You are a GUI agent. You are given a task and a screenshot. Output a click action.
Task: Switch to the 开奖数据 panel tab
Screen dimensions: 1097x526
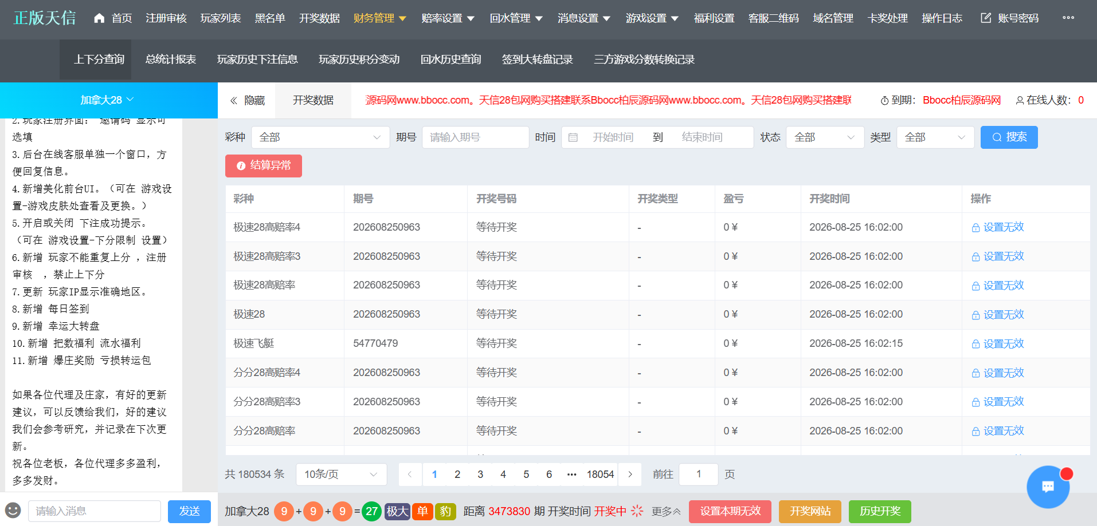[313, 101]
